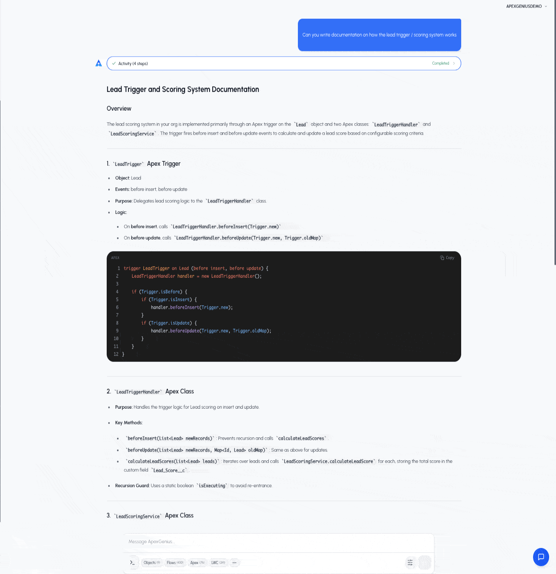
Task: Select the LWC filter chip
Action: click(218, 563)
